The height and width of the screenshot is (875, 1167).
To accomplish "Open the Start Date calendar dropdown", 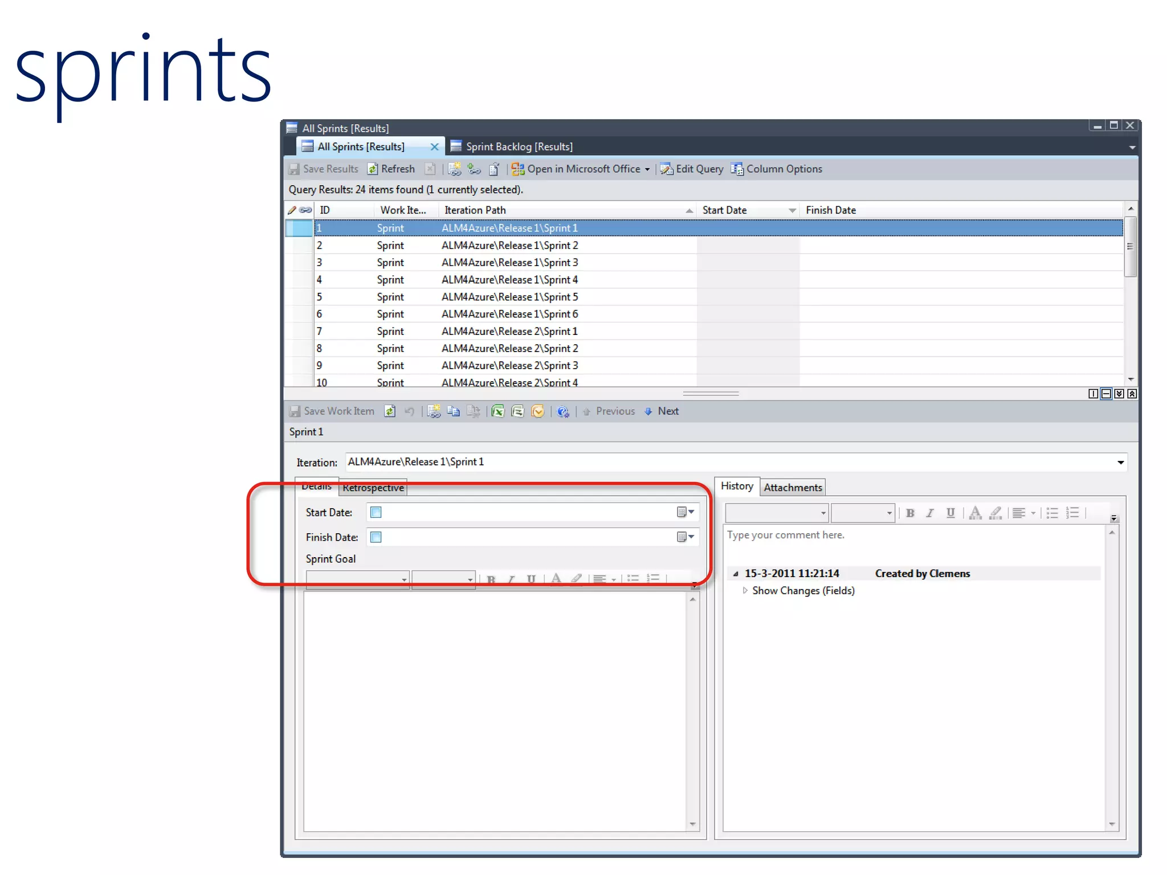I will (685, 512).
